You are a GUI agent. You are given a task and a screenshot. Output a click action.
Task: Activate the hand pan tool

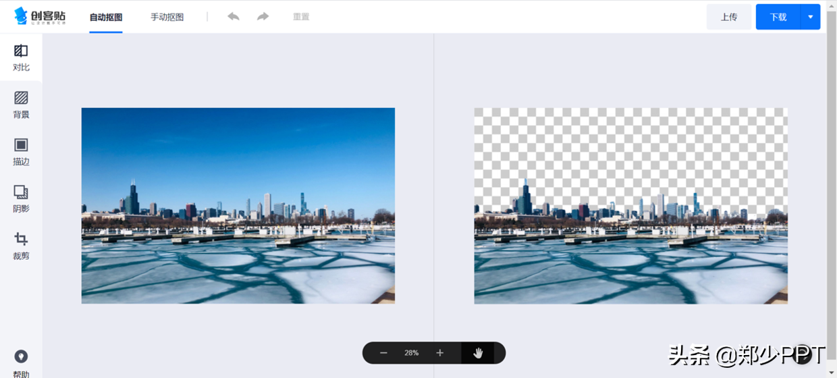click(478, 353)
